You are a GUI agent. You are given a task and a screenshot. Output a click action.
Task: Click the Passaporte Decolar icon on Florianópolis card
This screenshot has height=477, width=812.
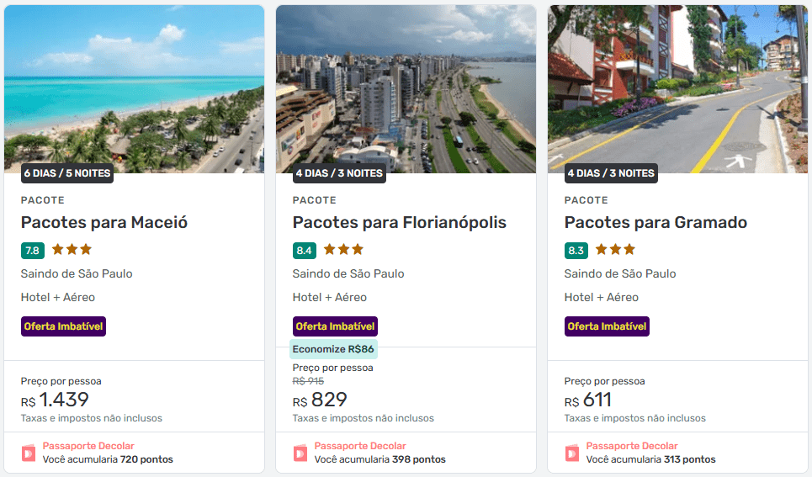(x=301, y=453)
